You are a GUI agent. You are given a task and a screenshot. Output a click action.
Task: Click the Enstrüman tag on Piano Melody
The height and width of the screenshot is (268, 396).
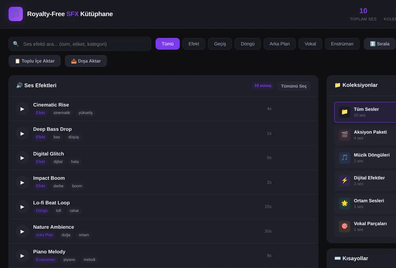pos(46,260)
